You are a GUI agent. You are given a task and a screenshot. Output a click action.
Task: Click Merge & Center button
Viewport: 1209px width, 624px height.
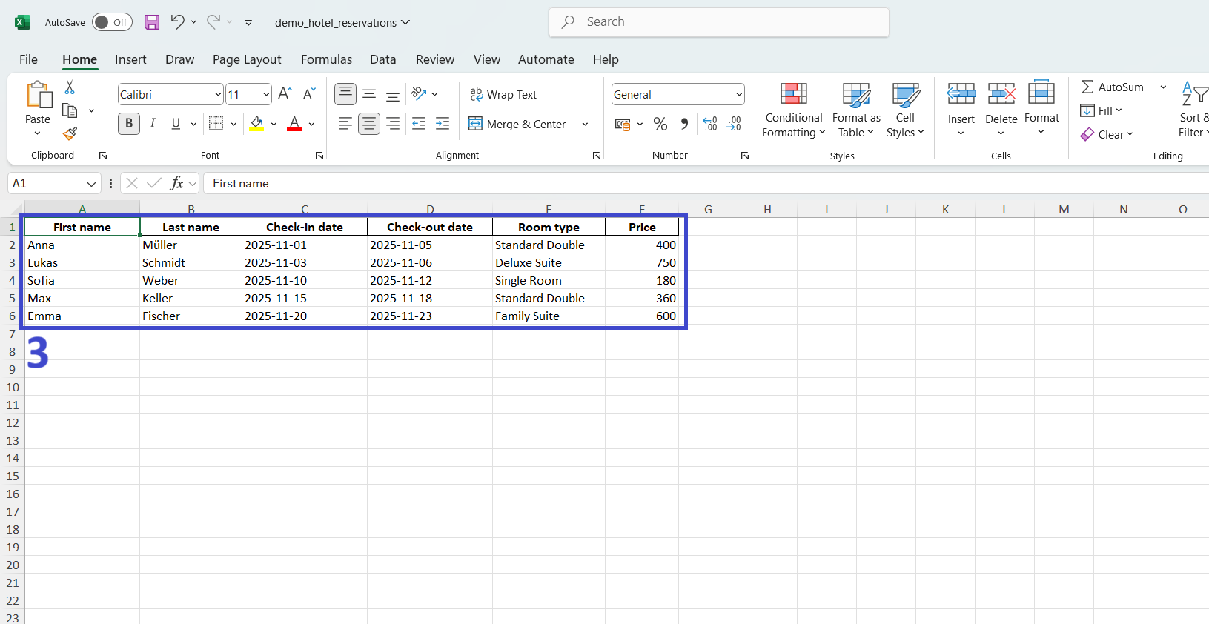(517, 124)
